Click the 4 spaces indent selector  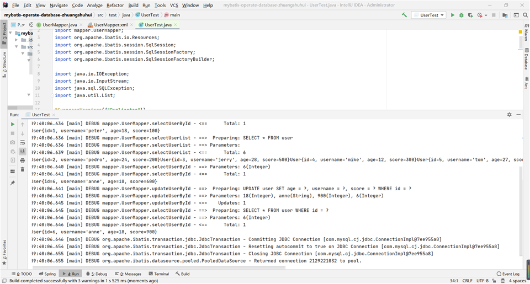pyautogui.click(x=517, y=281)
